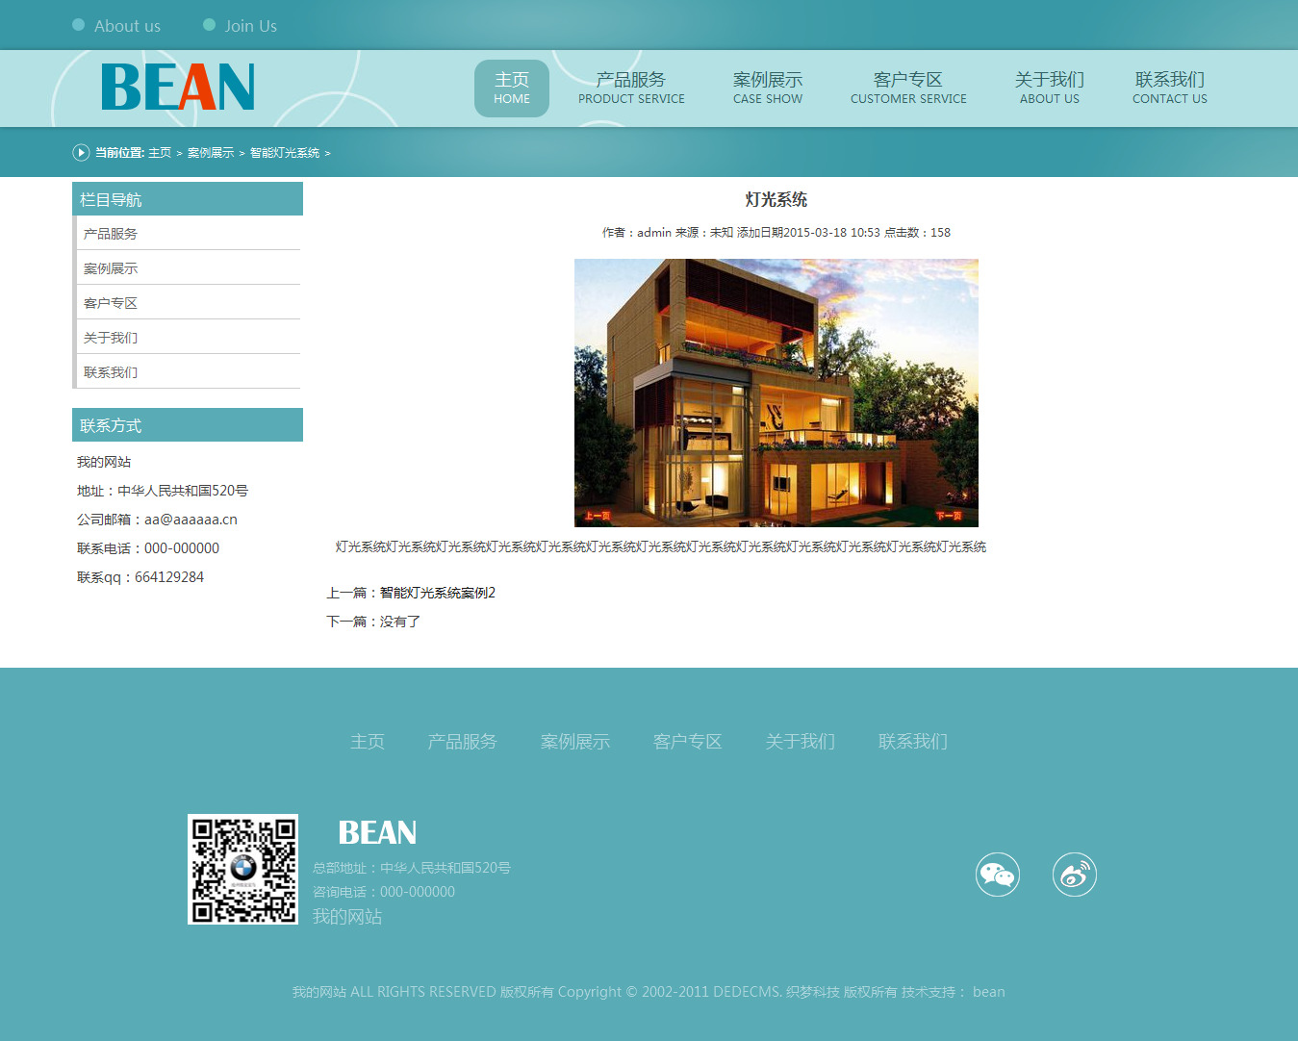
Task: Click 智能灯光系统 in breadcrumb
Action: [285, 153]
